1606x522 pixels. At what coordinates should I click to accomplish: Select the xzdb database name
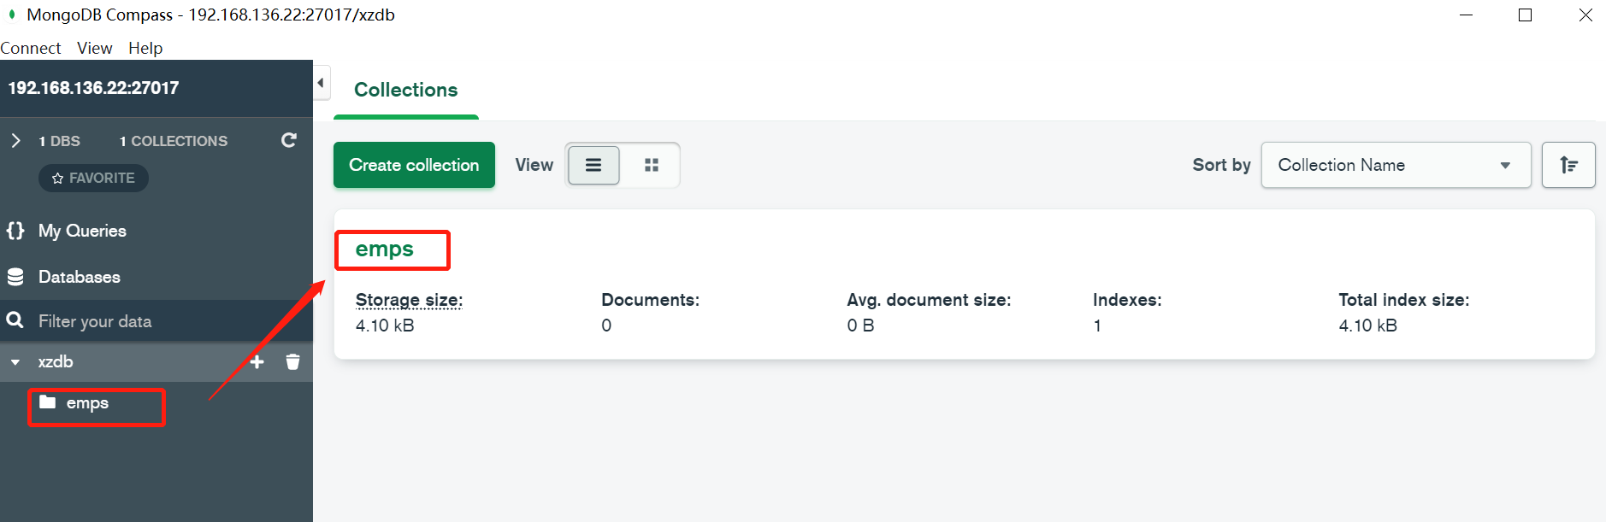pyautogui.click(x=56, y=362)
